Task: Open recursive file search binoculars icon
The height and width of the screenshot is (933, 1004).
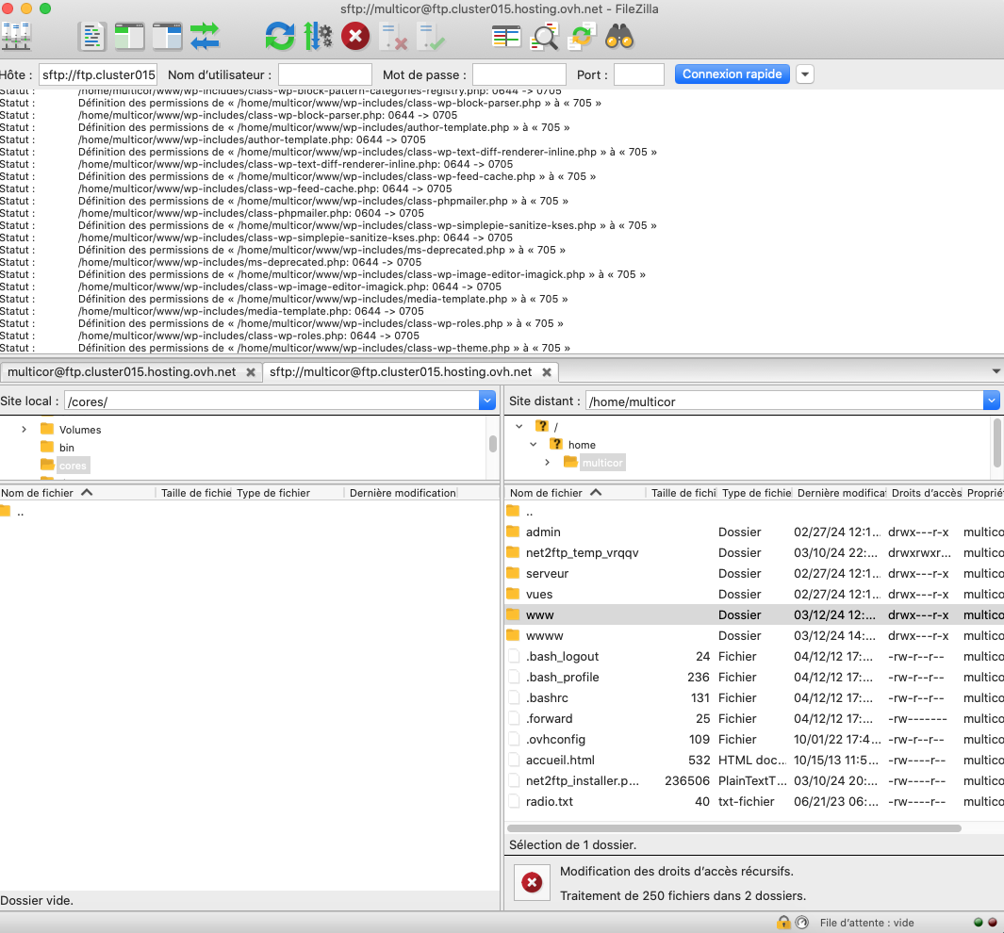Action: point(619,37)
